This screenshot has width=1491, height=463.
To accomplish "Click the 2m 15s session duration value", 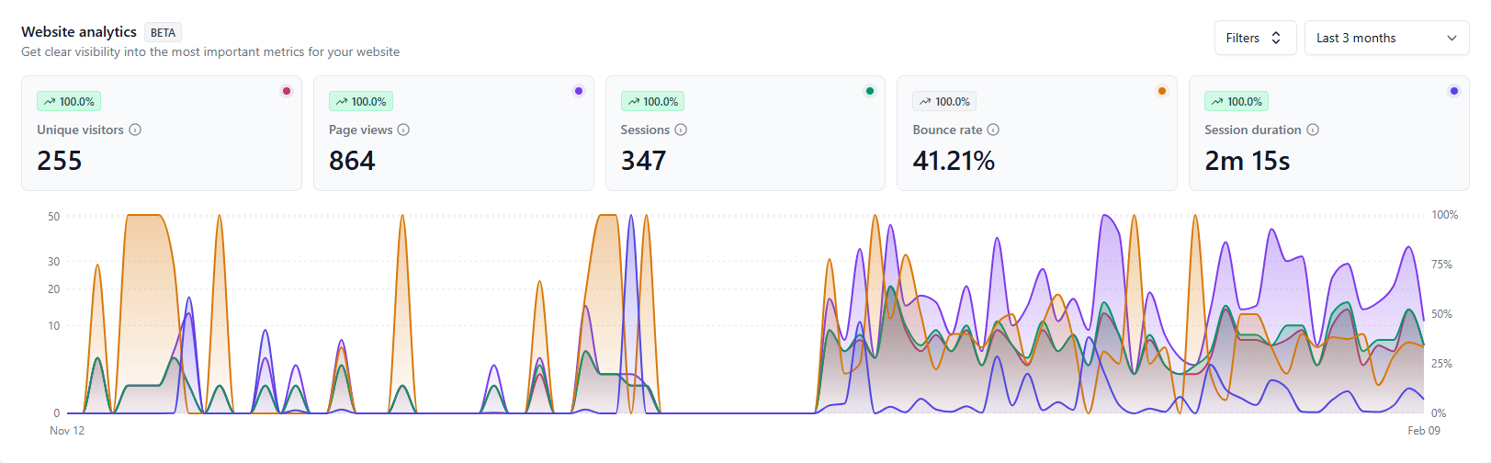I will click(x=1248, y=161).
